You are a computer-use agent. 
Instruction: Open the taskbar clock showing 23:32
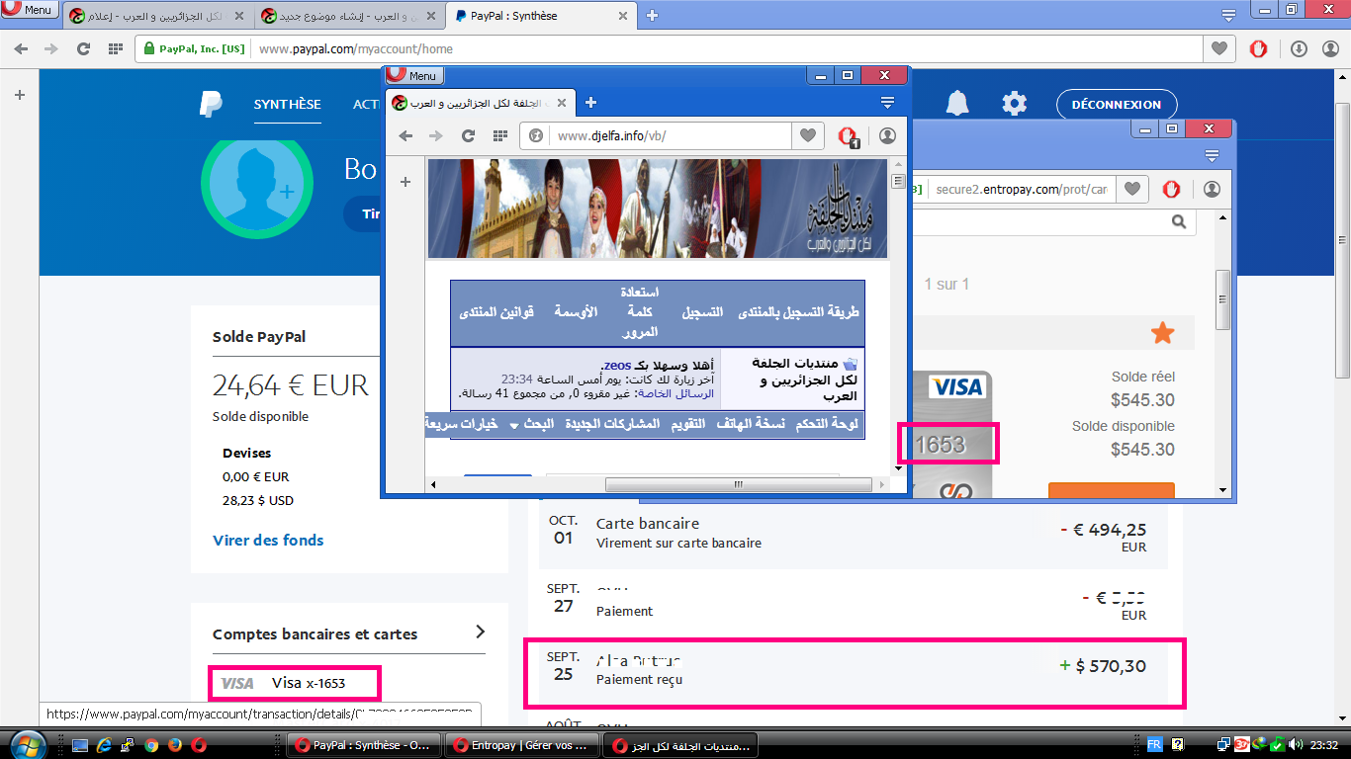point(1323,744)
